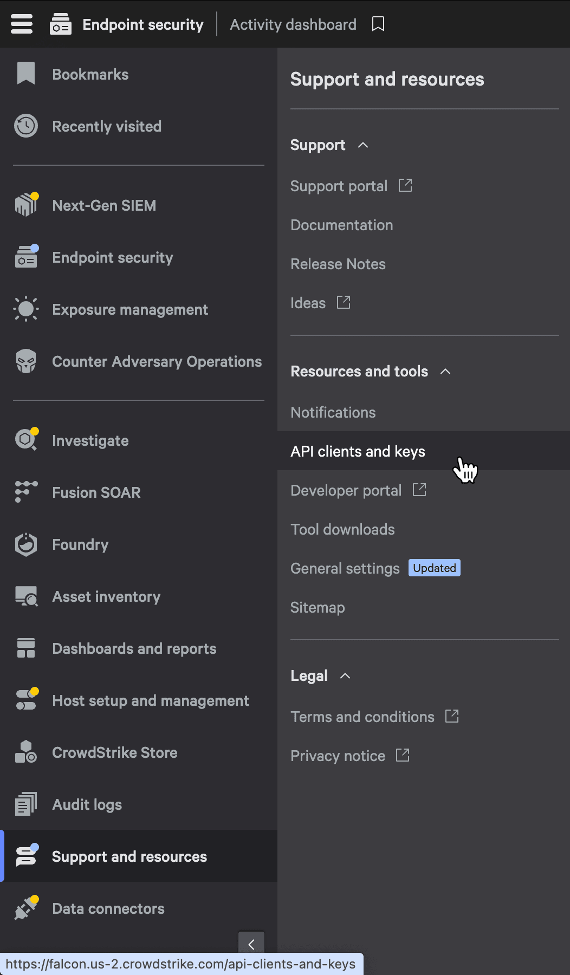Image resolution: width=570 pixels, height=975 pixels.
Task: Click external link icon beside Developer portal
Action: [x=419, y=490]
